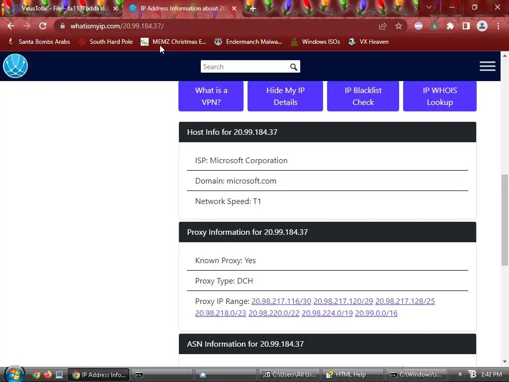The height and width of the screenshot is (382, 509).
Task: Open the Endermanch Malware bookmark
Action: click(249, 42)
